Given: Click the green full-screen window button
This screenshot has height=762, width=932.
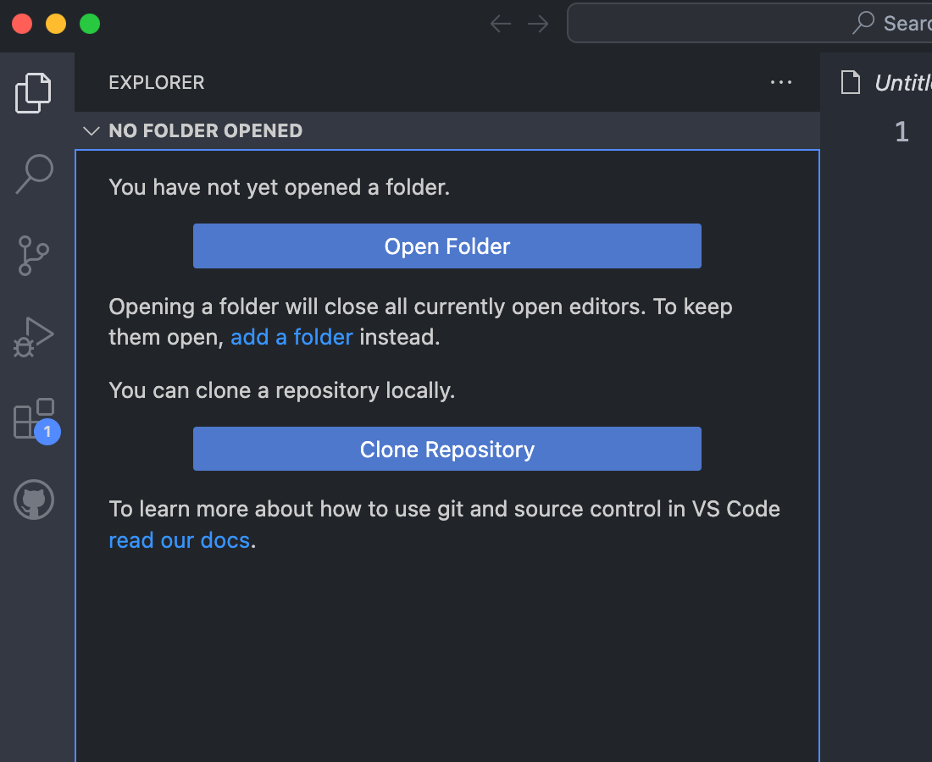Looking at the screenshot, I should click(x=90, y=24).
